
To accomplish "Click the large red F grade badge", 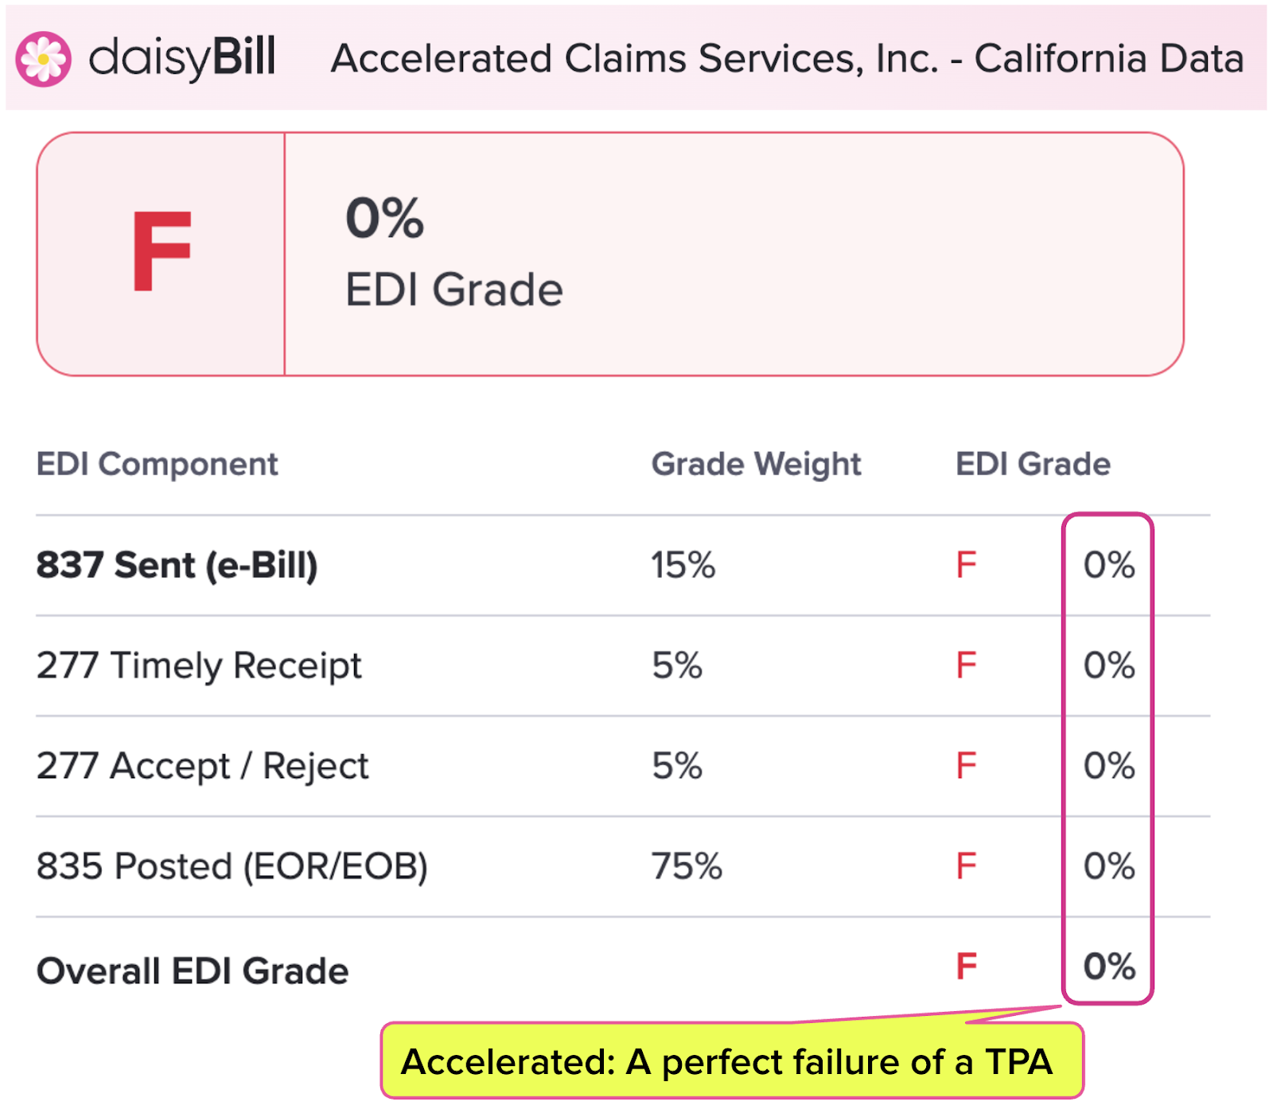I will 162,252.
